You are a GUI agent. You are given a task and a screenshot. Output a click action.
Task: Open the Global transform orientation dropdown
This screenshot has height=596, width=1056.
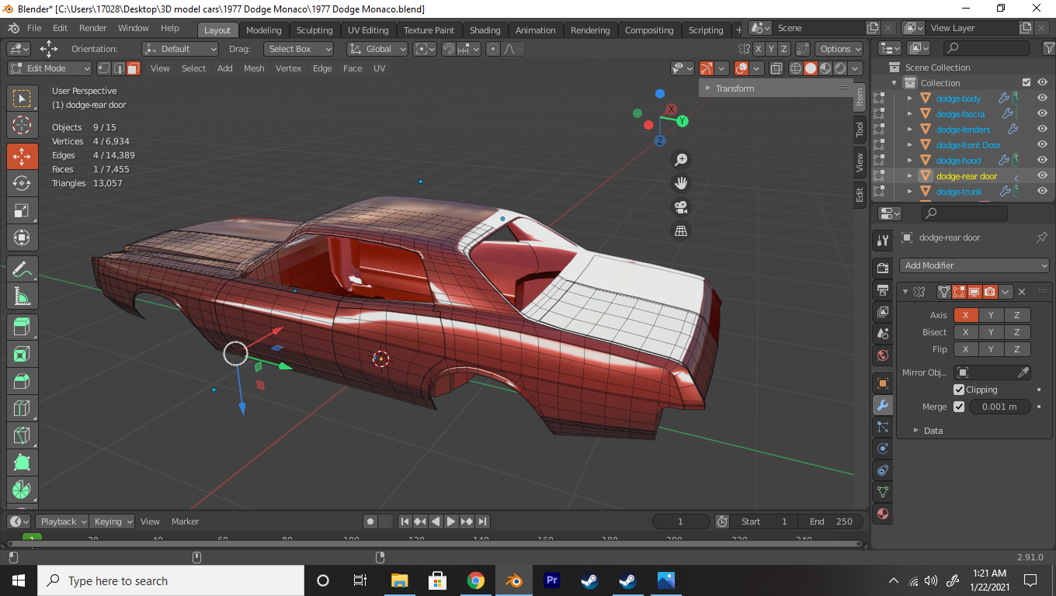coord(377,49)
